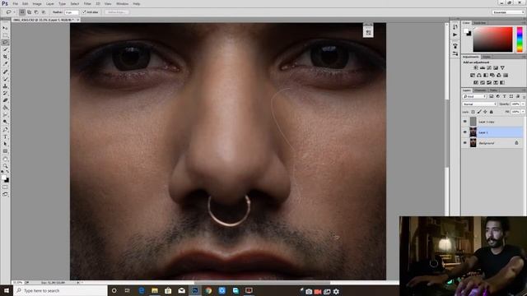This screenshot has width=527, height=296.
Task: Switch to the Swatches tab
Action: point(479,23)
